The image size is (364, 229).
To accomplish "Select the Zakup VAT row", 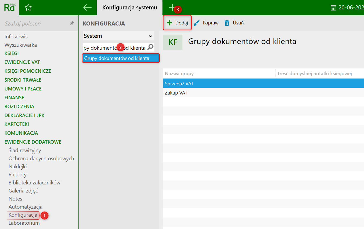I will pyautogui.click(x=176, y=93).
